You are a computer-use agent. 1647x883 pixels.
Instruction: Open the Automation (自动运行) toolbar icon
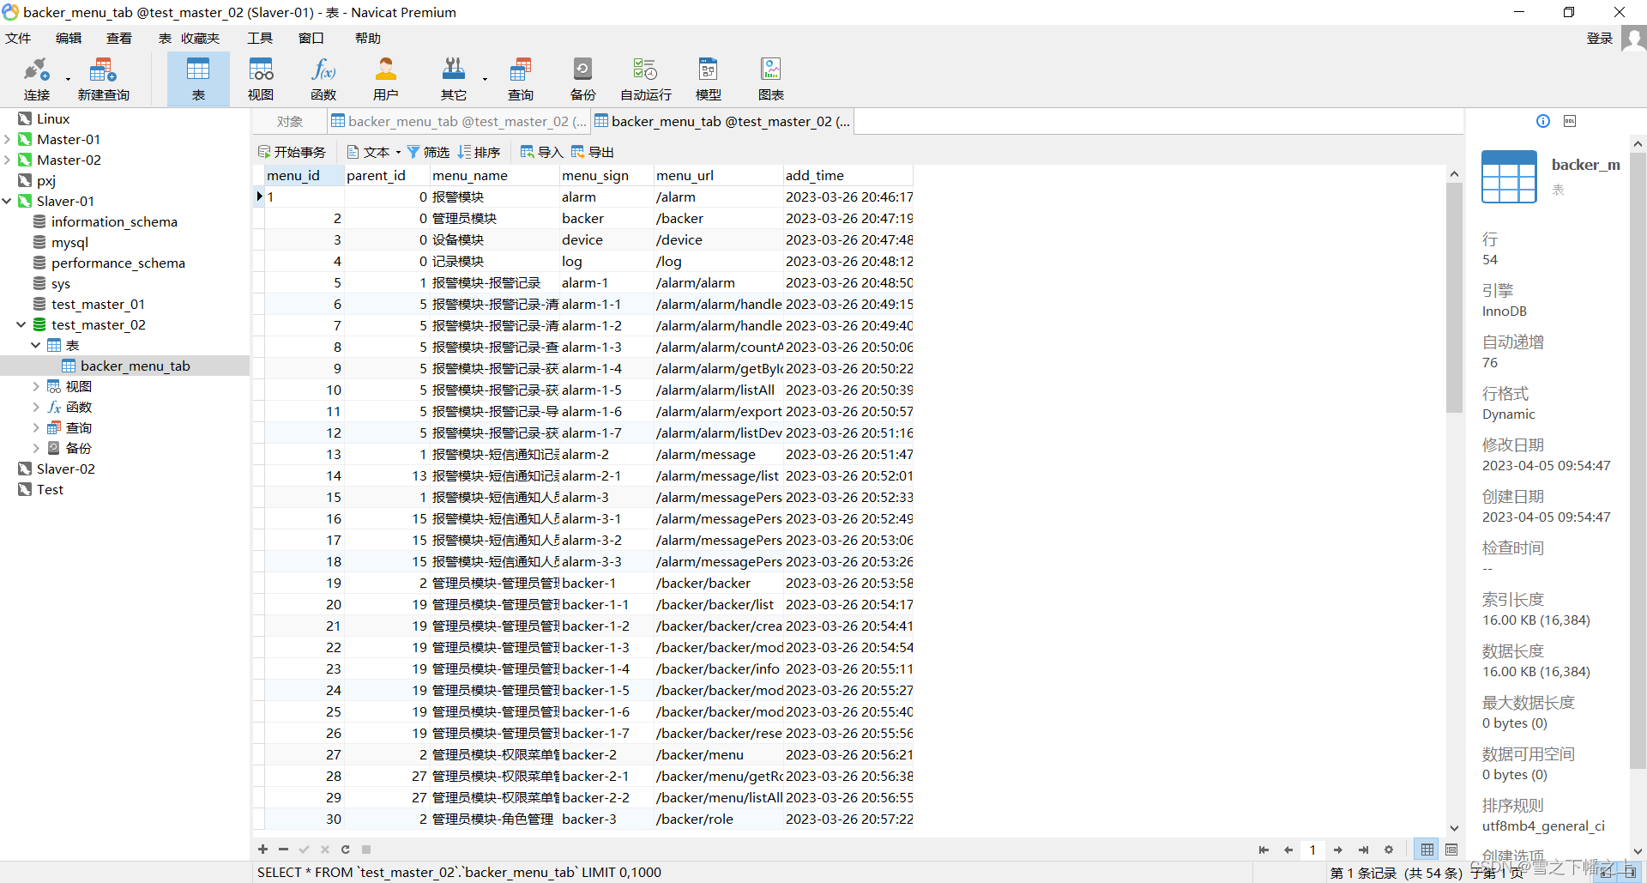646,79
